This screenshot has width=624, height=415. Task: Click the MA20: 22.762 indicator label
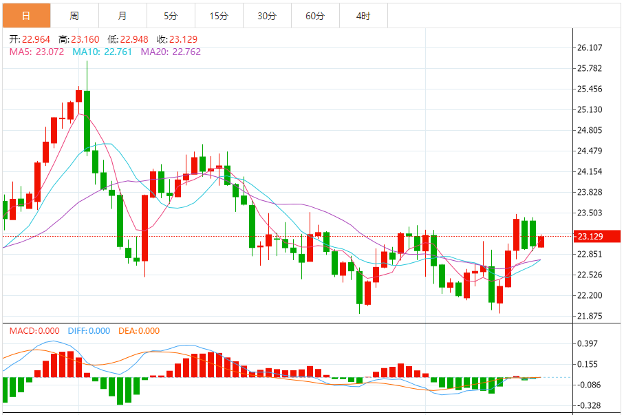coord(171,52)
